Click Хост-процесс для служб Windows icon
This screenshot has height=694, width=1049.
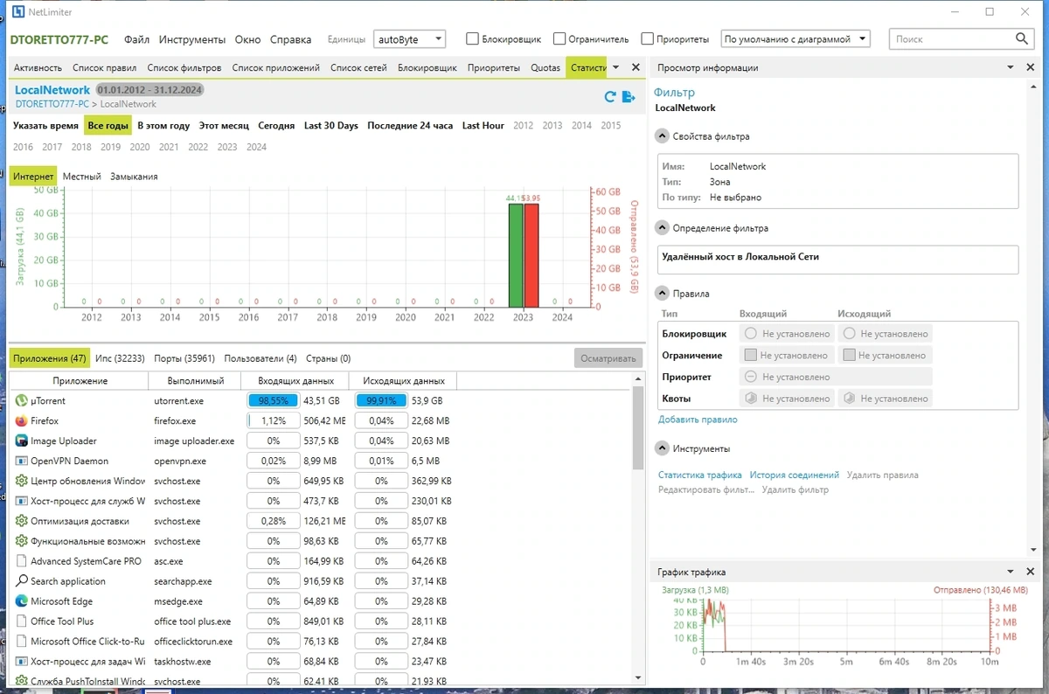coord(22,501)
